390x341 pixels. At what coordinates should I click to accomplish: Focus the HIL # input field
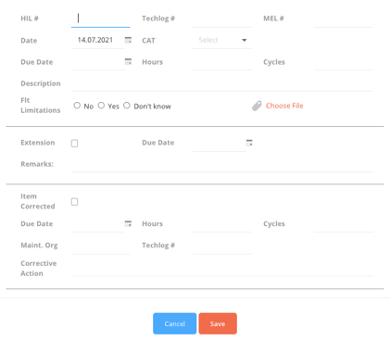(101, 19)
